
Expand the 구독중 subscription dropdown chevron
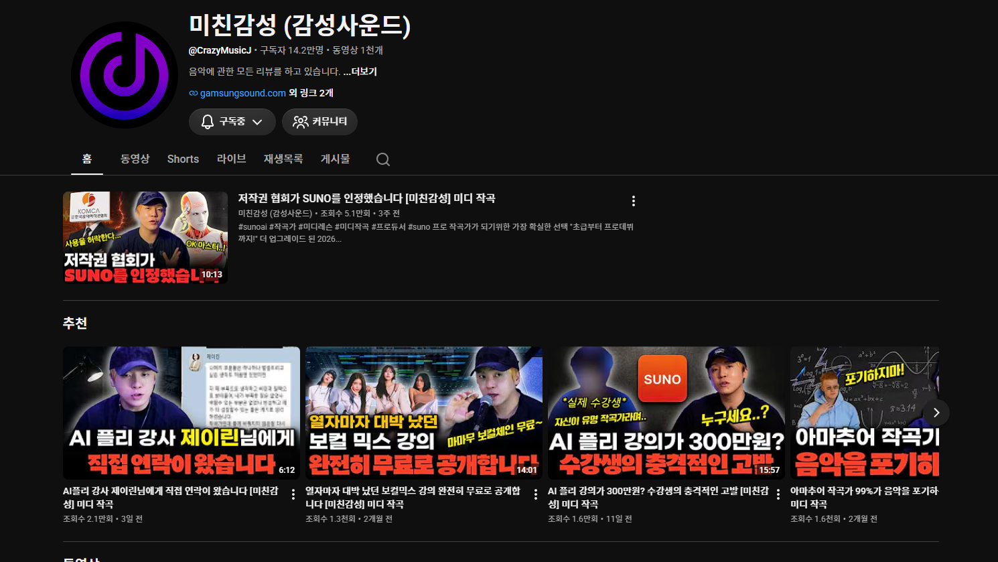click(257, 122)
